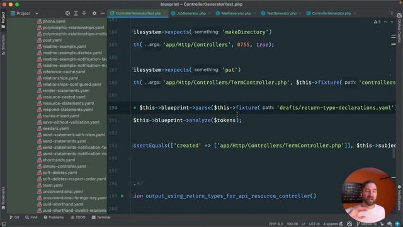Change UTF-8 file encoding
The height and width of the screenshot is (227, 403).
[x=314, y=224]
